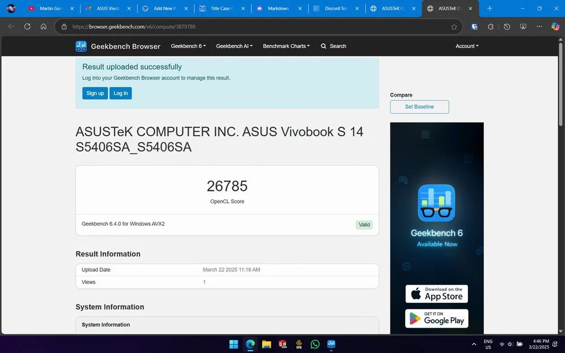
Task: Open the SW 2024 app in the taskbar
Action: [282, 345]
